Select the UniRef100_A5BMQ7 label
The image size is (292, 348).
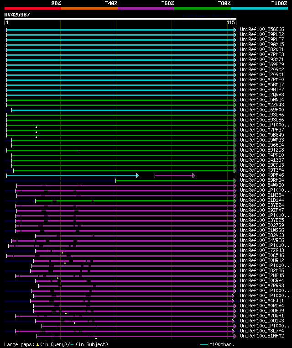click(x=262, y=84)
